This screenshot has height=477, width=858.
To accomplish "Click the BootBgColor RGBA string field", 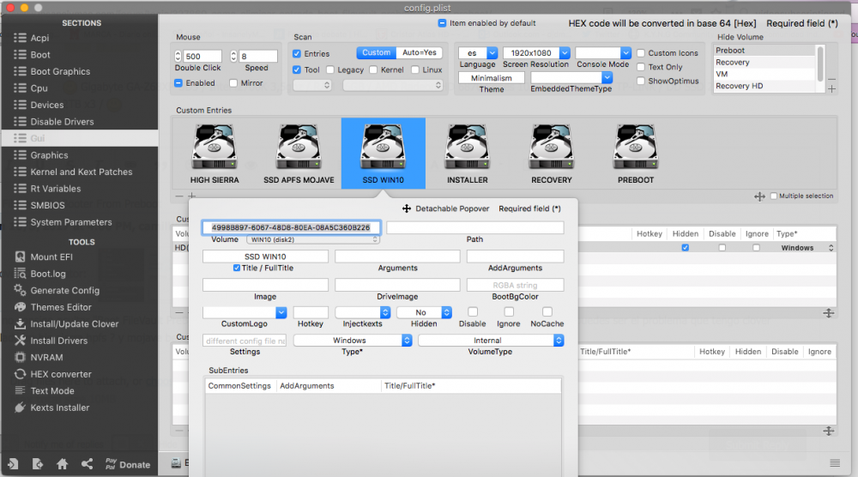I will (515, 285).
